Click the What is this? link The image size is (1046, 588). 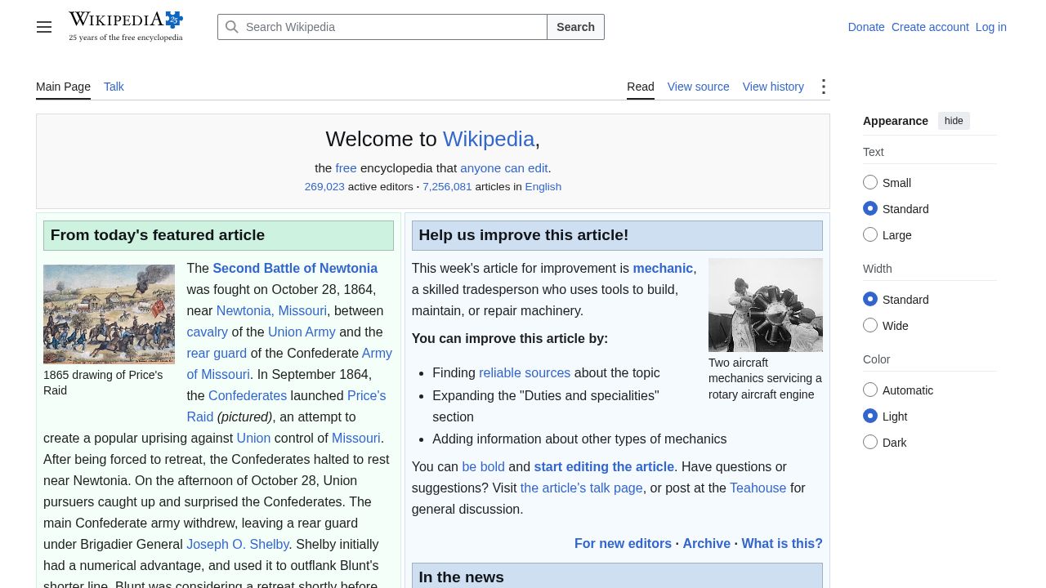782,543
